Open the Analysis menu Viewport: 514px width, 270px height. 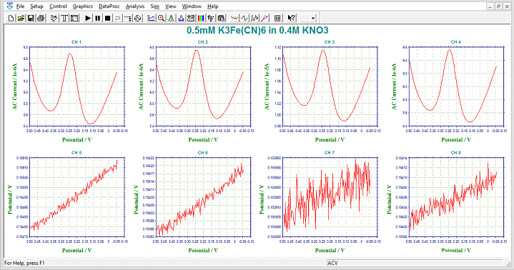[135, 6]
